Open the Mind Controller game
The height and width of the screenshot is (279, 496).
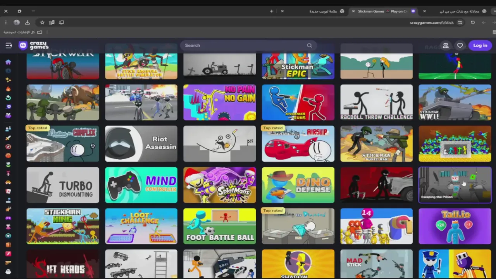(141, 185)
